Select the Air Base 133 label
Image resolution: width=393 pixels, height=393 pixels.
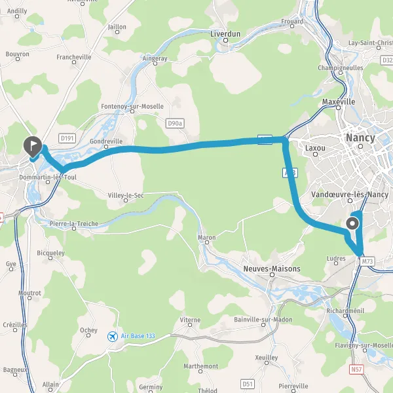click(x=138, y=336)
